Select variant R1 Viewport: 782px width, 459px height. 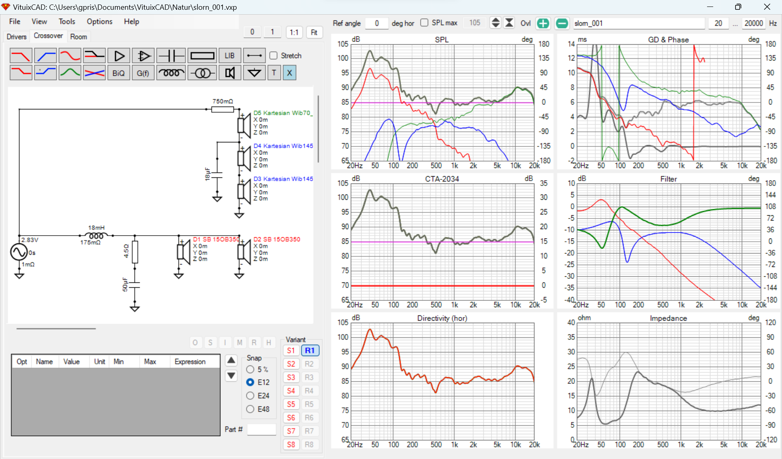pyautogui.click(x=310, y=350)
